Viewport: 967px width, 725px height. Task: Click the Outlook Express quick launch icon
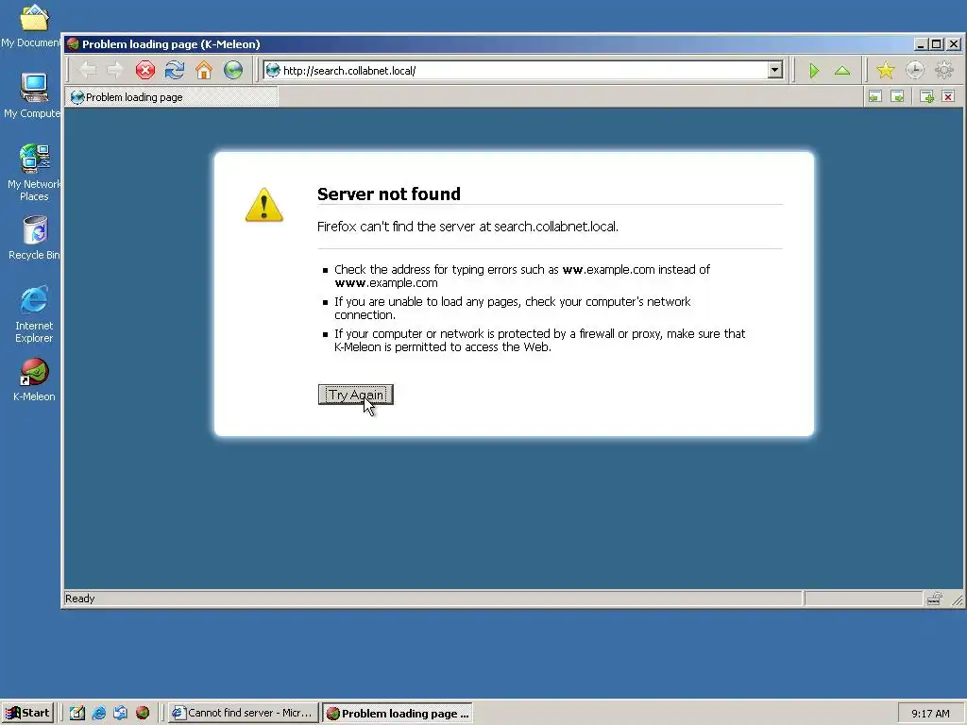(x=120, y=713)
